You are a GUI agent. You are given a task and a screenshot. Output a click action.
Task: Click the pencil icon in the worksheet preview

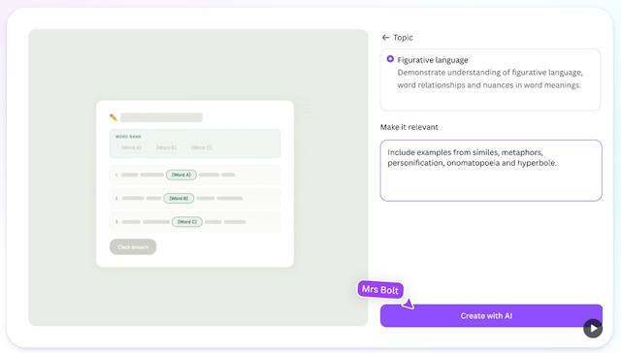(114, 117)
